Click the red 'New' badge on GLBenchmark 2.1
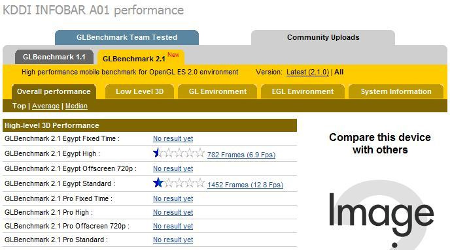The height and width of the screenshot is (250, 450). (x=173, y=55)
